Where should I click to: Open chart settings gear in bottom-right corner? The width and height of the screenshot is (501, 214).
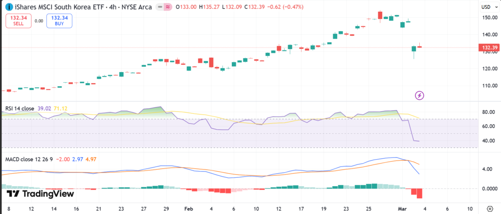coord(490,208)
